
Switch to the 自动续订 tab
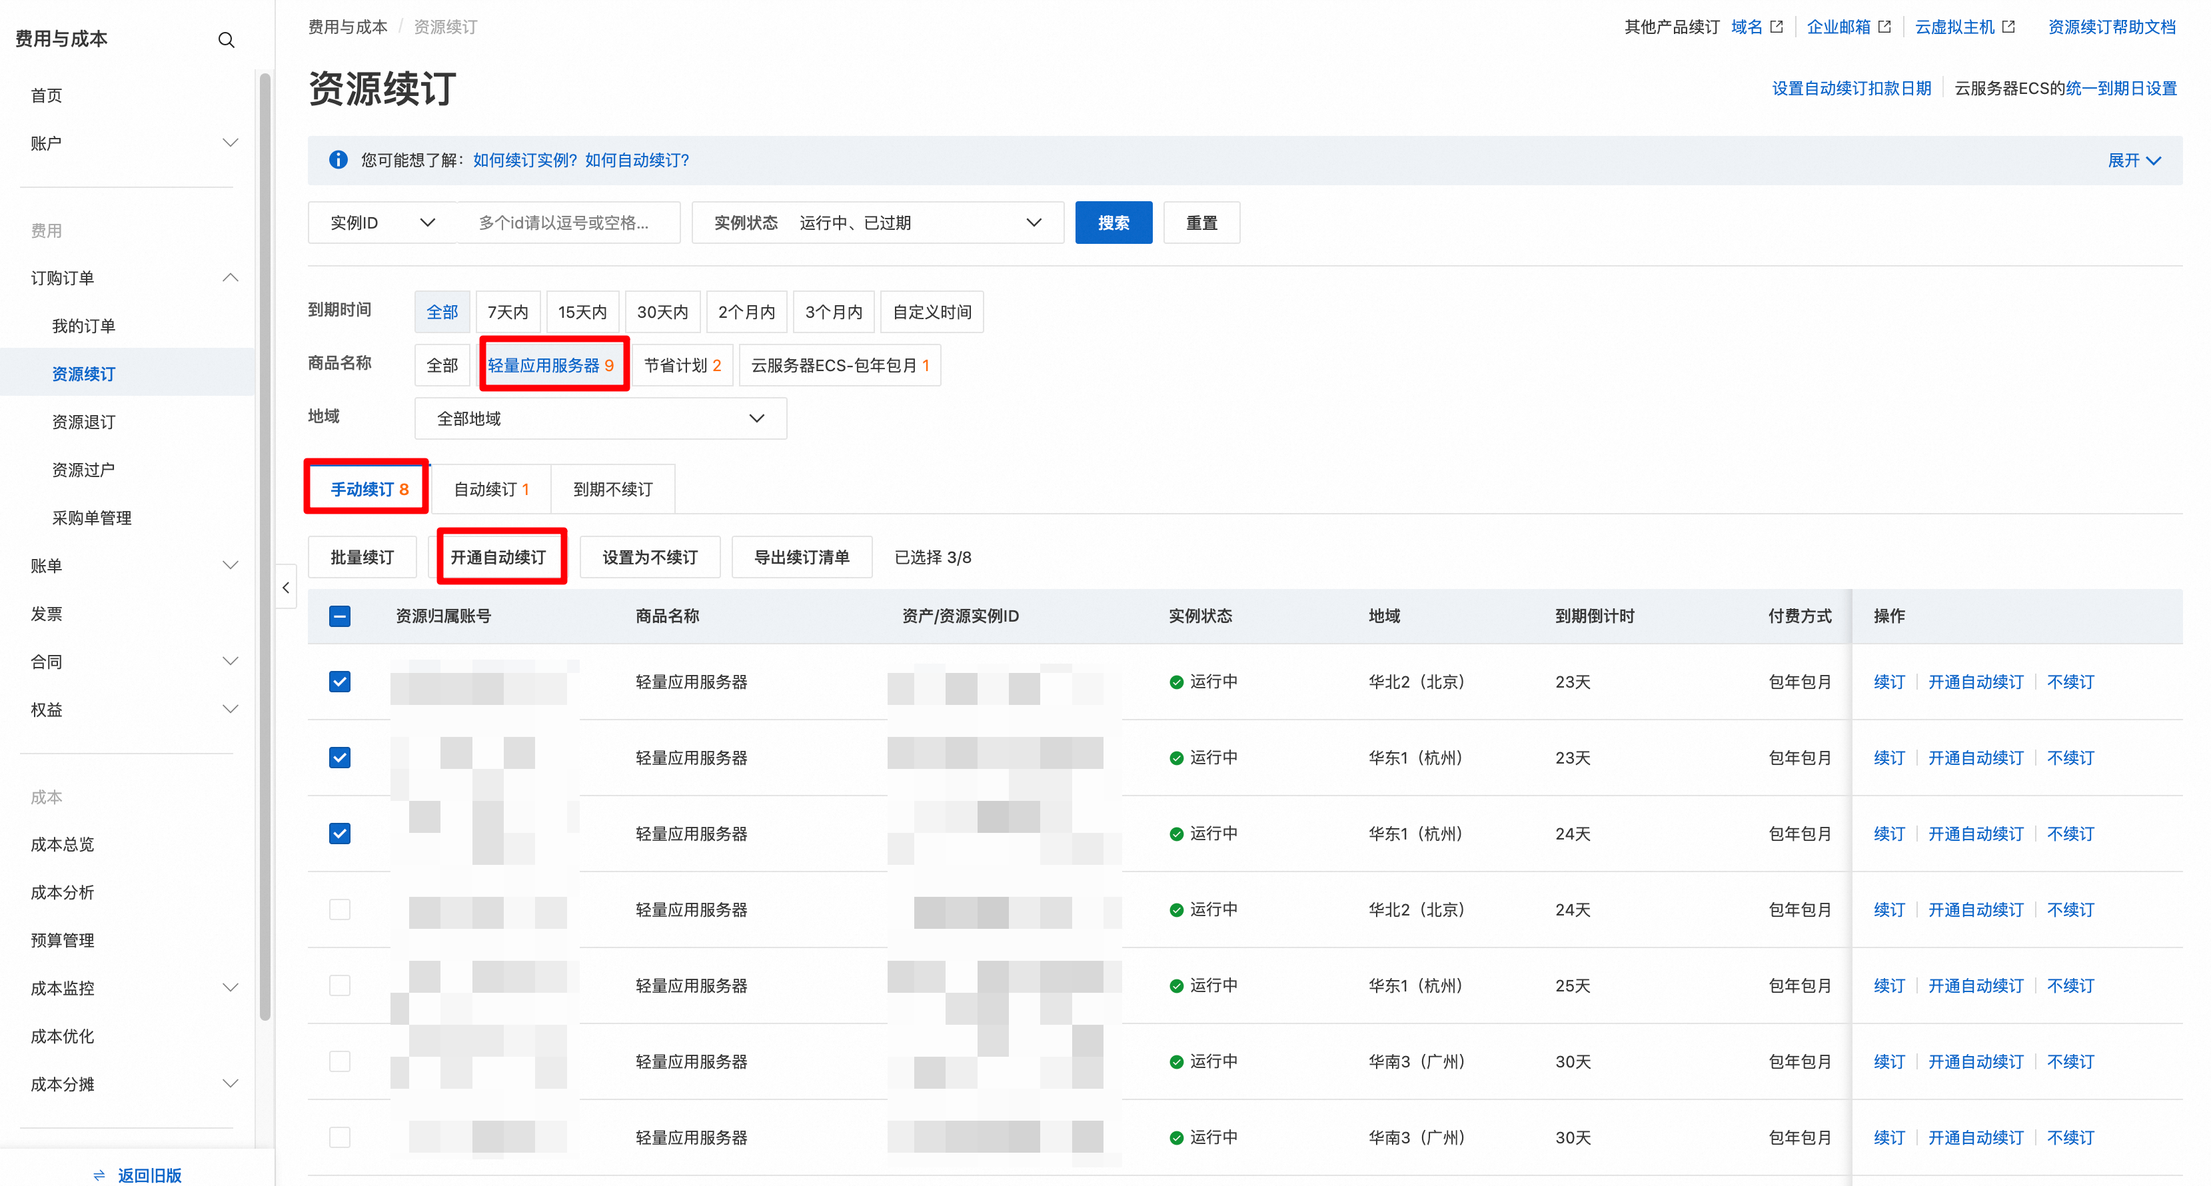pos(491,489)
